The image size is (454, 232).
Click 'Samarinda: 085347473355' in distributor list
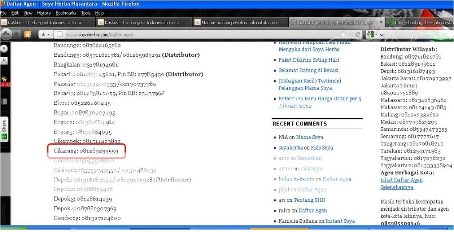pyautogui.click(x=414, y=129)
